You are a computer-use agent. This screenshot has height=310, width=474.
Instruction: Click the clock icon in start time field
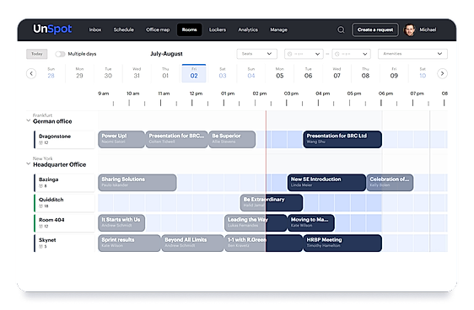click(x=289, y=54)
